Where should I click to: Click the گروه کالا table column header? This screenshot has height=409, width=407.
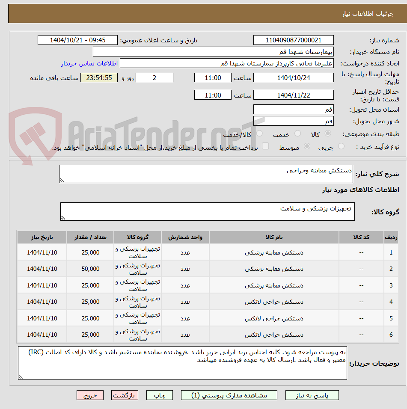tap(138, 237)
